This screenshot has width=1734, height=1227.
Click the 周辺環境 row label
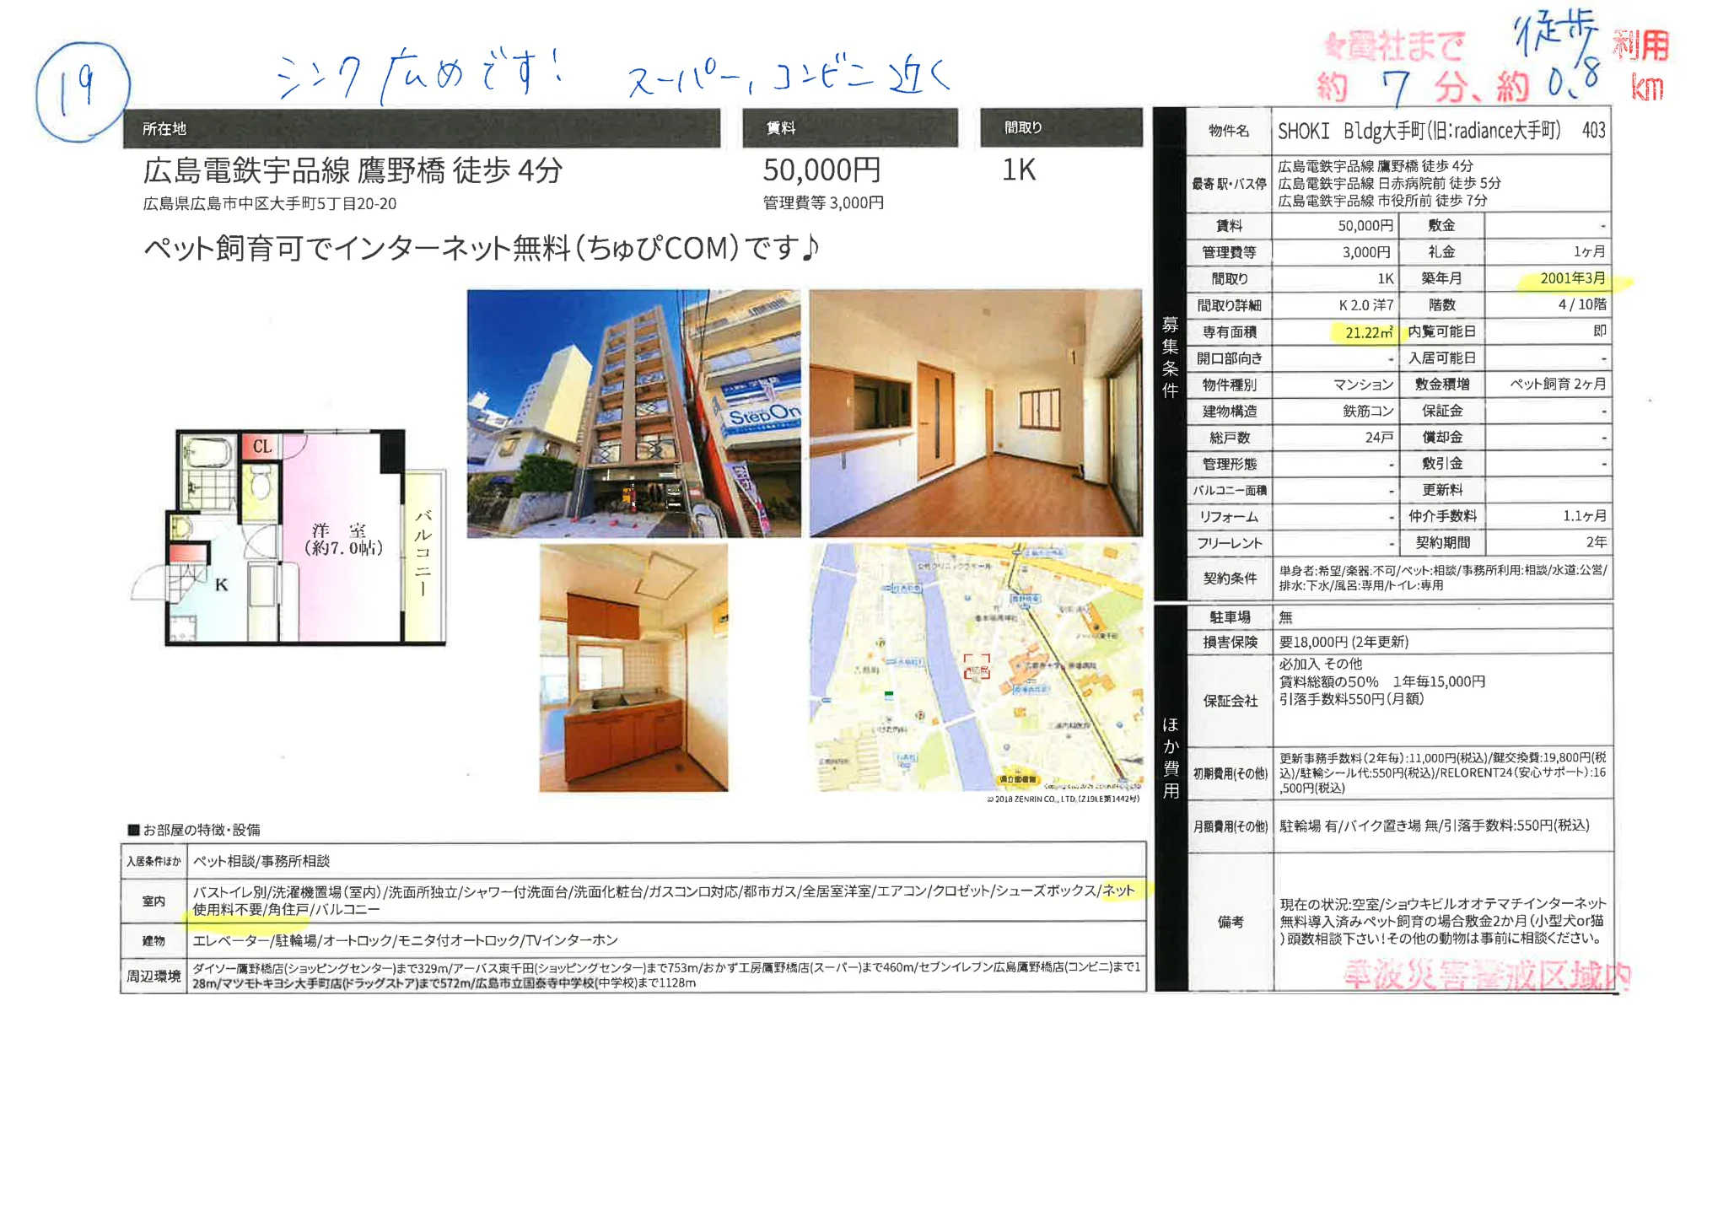pos(153,977)
